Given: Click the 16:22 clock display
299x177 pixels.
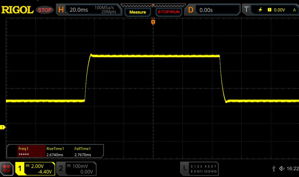Looking at the screenshot, I should 293,168.
